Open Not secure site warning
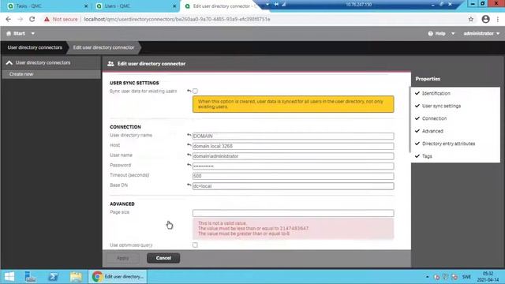Viewport: 505px width, 284px height. tap(62, 19)
